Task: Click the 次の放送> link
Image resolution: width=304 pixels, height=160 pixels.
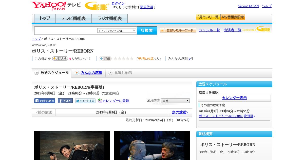Action: coord(180,112)
